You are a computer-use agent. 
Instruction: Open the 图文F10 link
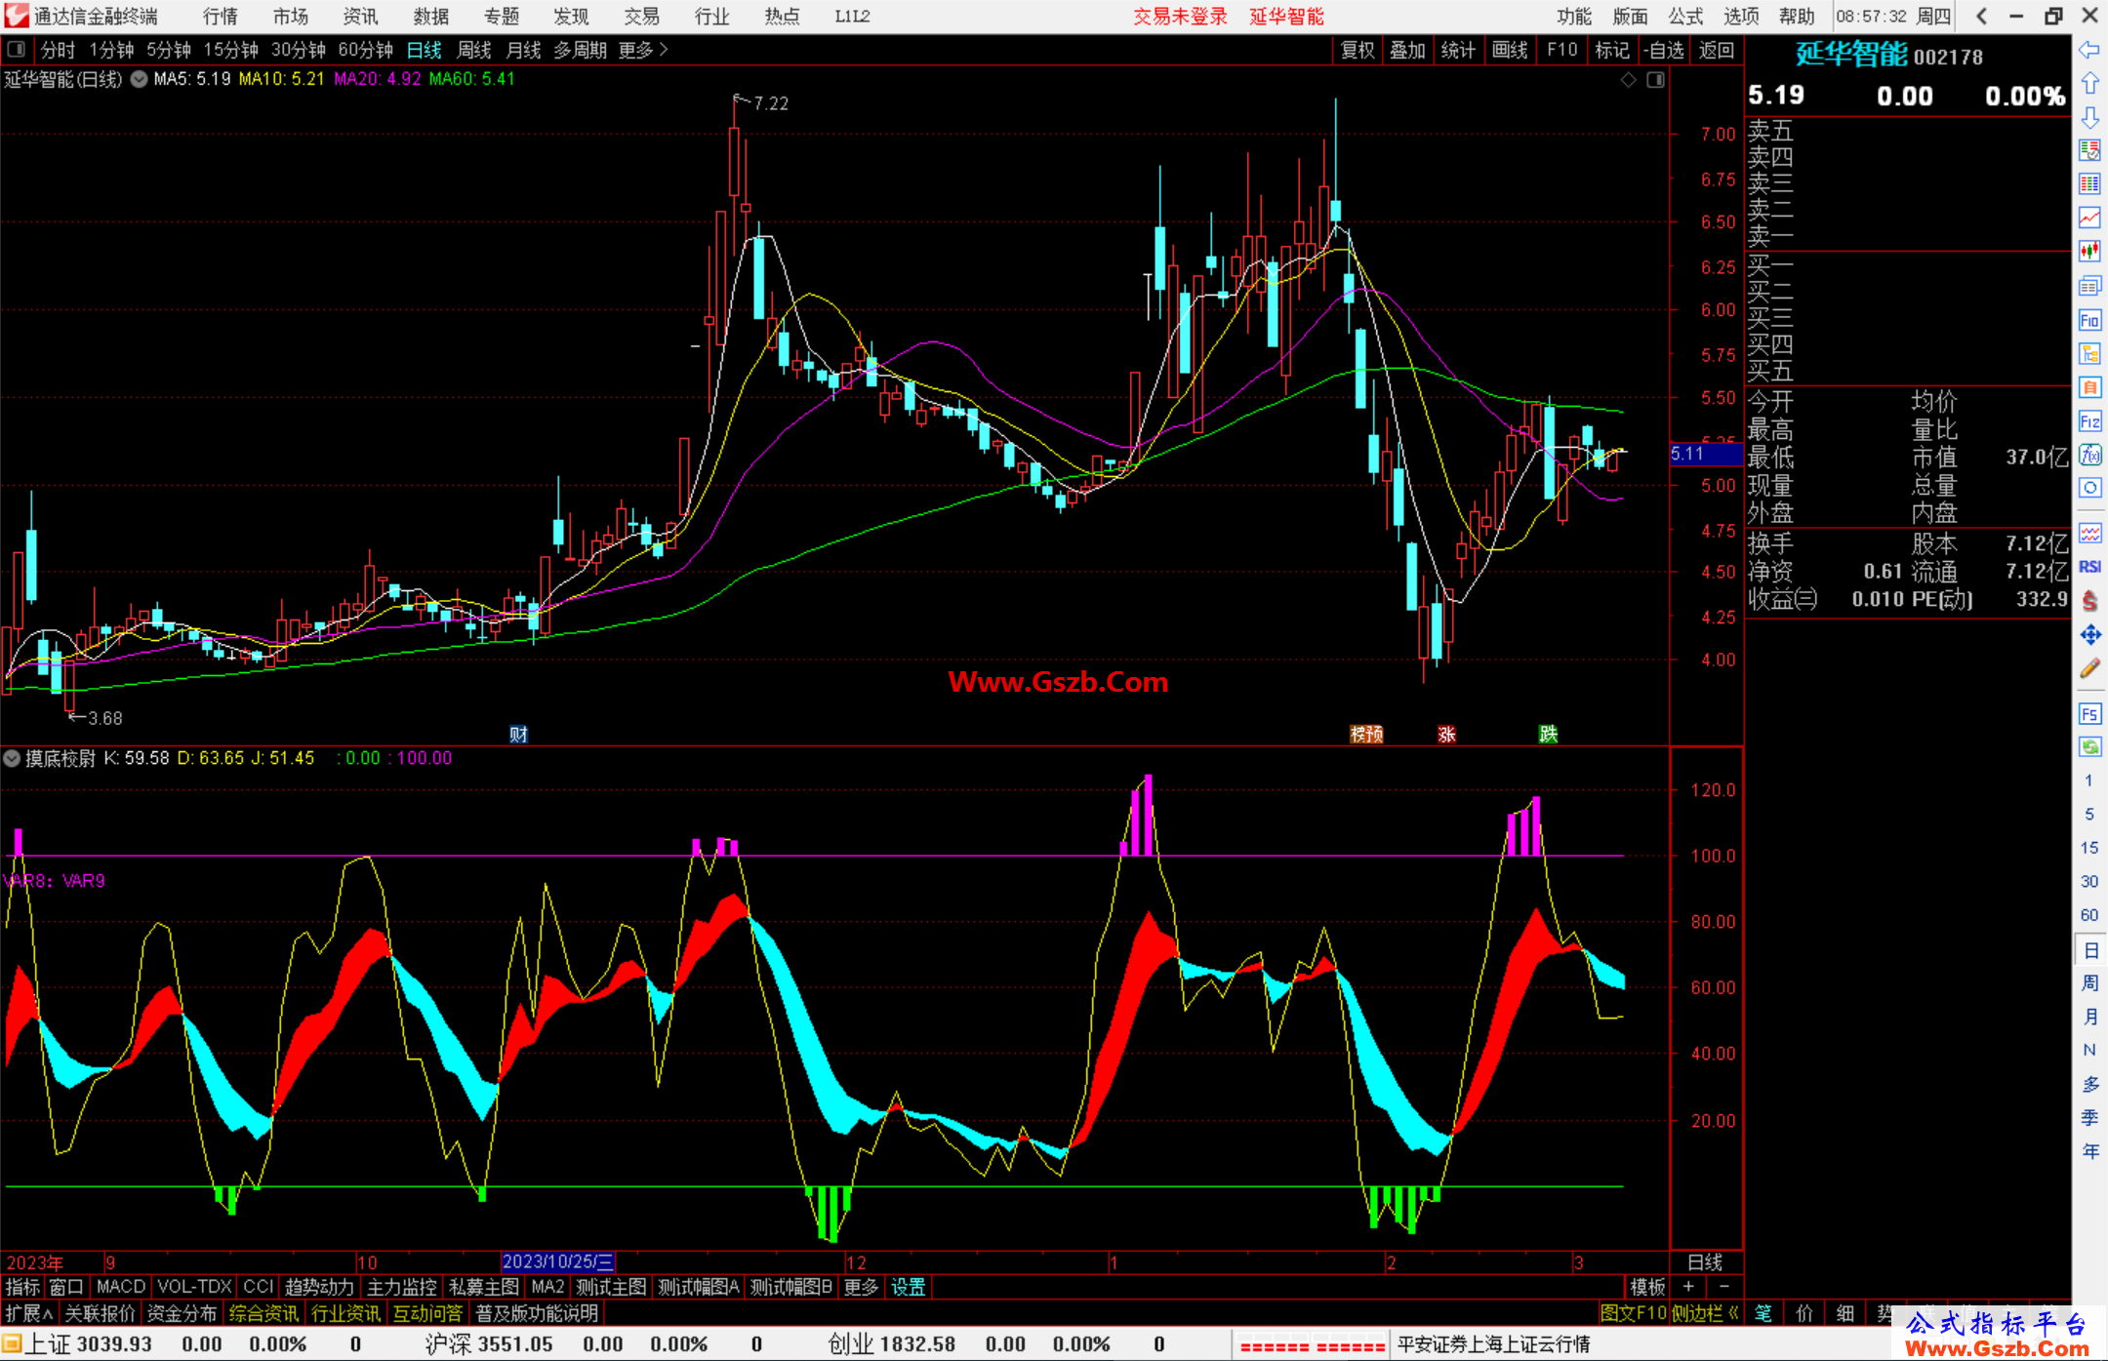[x=1634, y=1313]
